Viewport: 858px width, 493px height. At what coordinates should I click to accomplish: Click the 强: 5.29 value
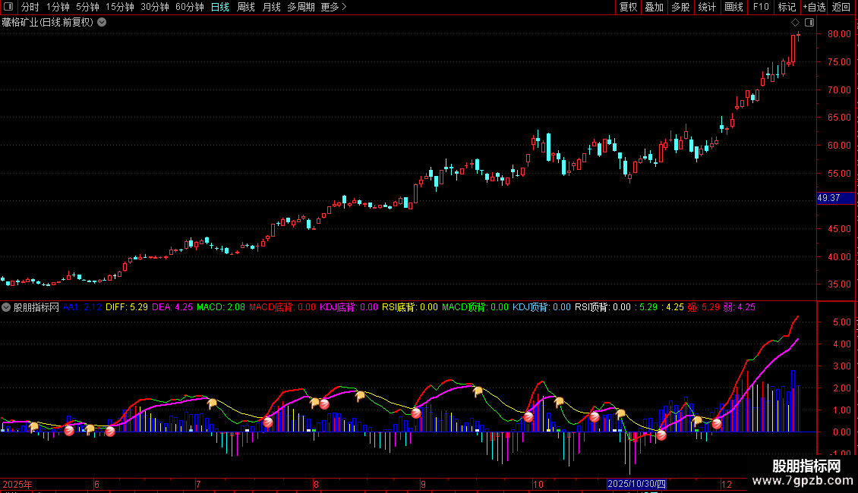[704, 307]
